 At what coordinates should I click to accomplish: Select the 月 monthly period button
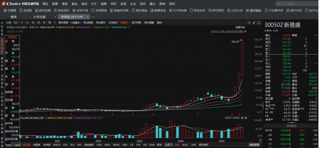55,22
